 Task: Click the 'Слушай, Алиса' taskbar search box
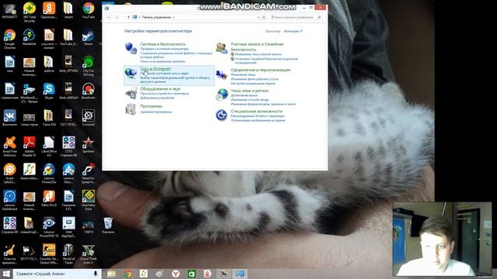(57, 274)
